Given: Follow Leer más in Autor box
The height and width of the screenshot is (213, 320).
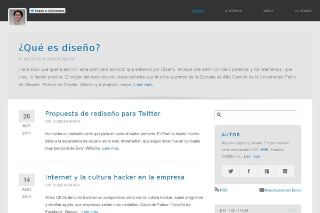Looking at the screenshot, I should pos(252,157).
